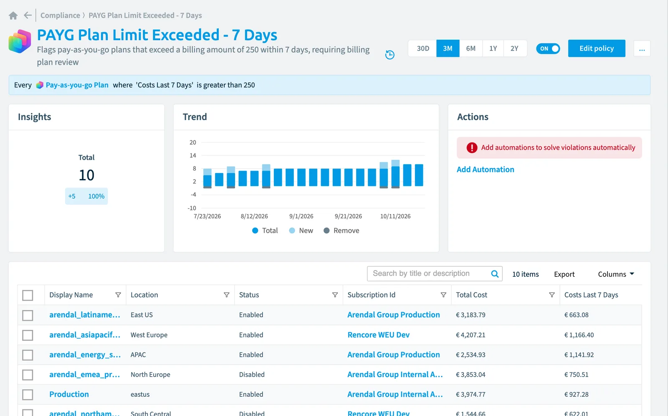Image resolution: width=668 pixels, height=416 pixels.
Task: Filter the Location column
Action: [x=227, y=295]
